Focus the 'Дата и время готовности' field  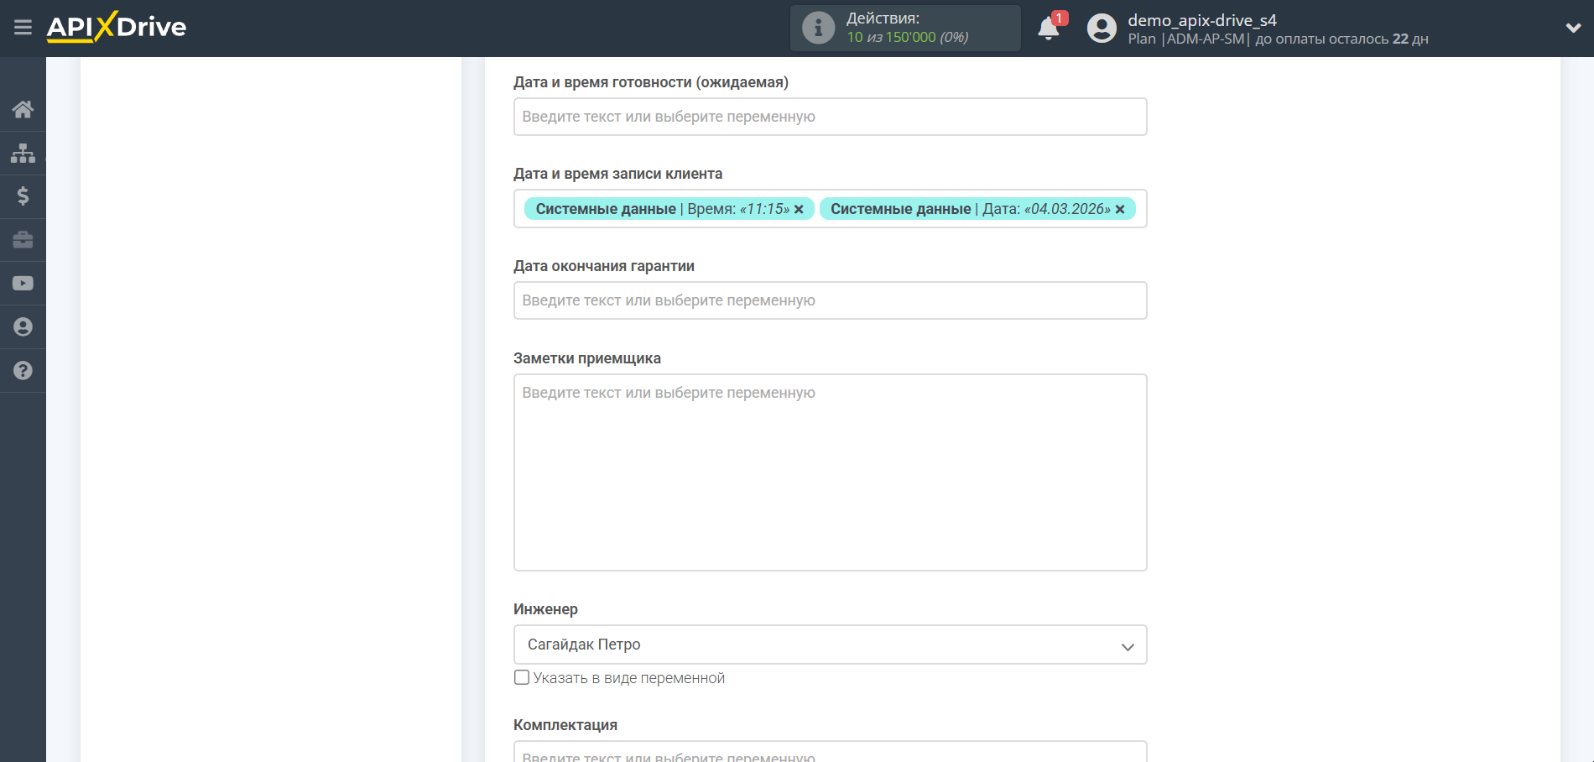pos(830,117)
